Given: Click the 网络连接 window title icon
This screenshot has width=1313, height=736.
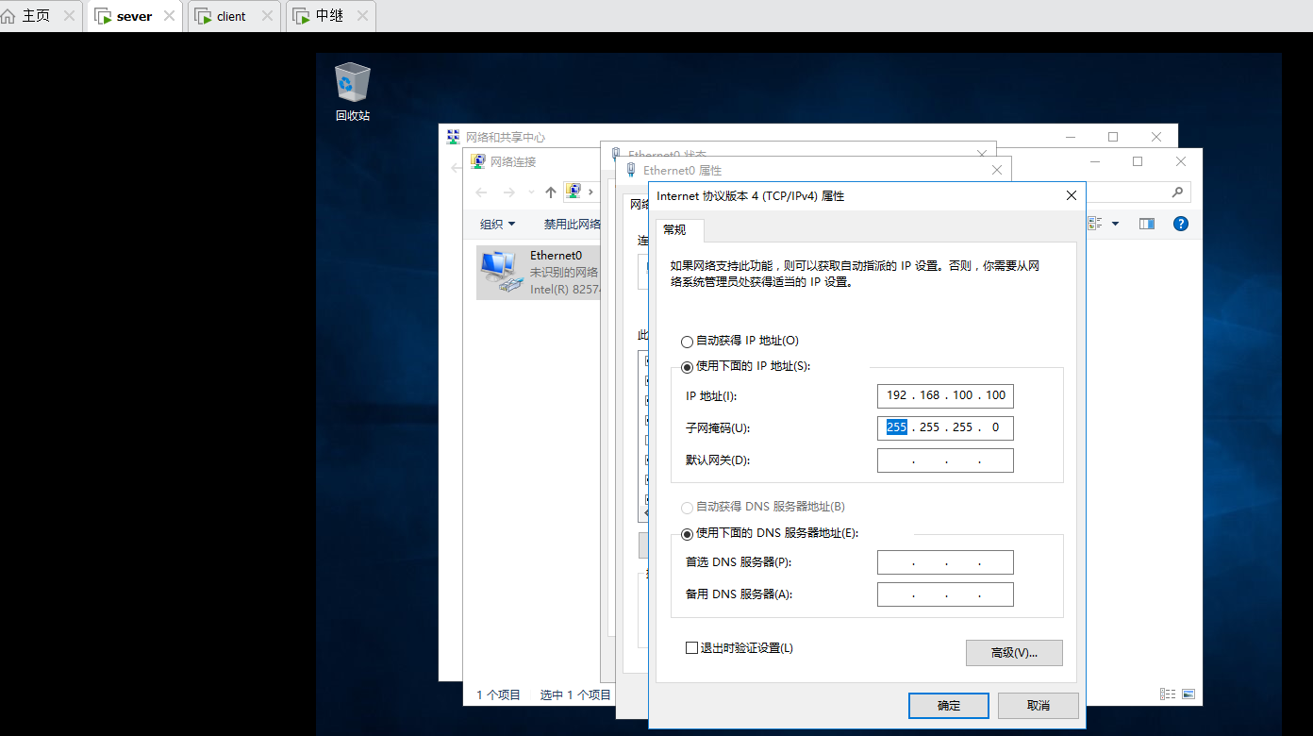Looking at the screenshot, I should 478,161.
